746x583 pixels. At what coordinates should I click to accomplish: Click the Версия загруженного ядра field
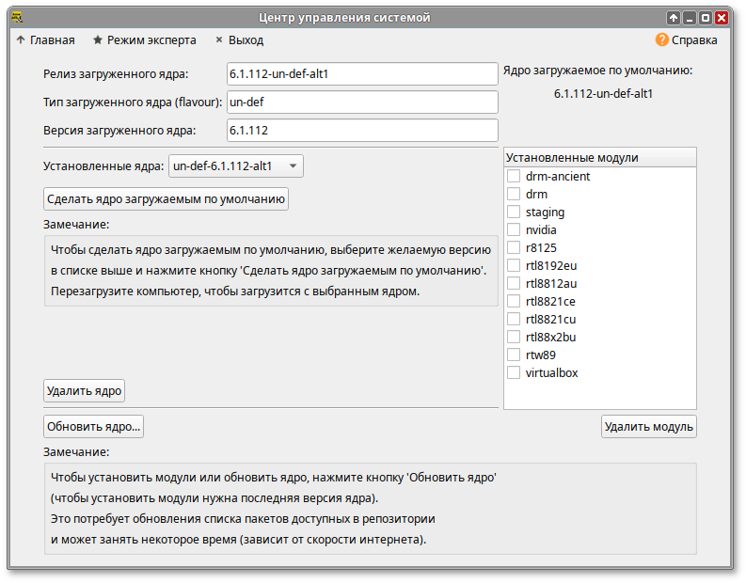click(362, 131)
